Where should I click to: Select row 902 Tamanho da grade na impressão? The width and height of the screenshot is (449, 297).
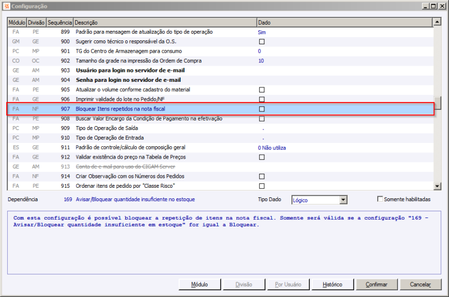[220, 61]
